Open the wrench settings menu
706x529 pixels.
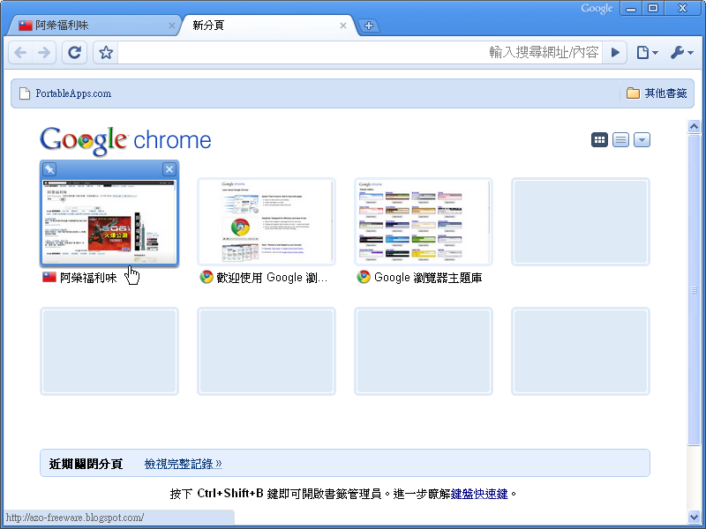[x=681, y=53]
